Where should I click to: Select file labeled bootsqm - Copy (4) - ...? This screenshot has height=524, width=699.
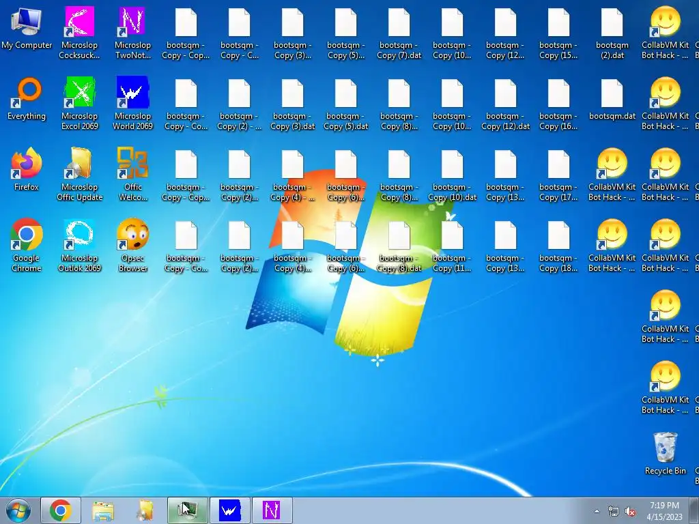292,175
